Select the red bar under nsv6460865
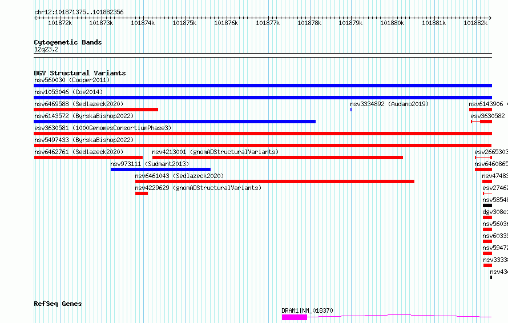The image size is (508, 323). pos(483,169)
